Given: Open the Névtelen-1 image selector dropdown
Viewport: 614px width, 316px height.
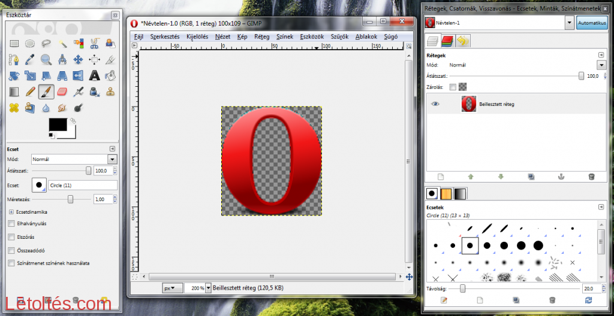Looking at the screenshot, I should (570, 23).
